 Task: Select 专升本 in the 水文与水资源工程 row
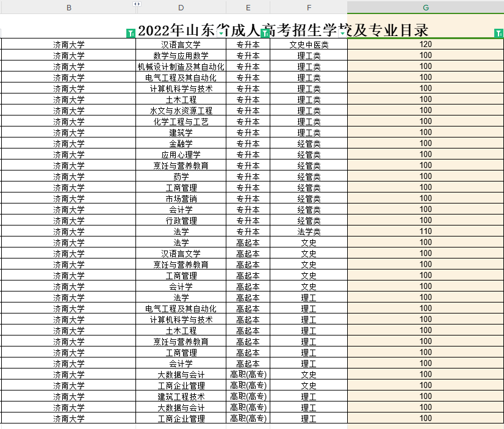[x=248, y=111]
